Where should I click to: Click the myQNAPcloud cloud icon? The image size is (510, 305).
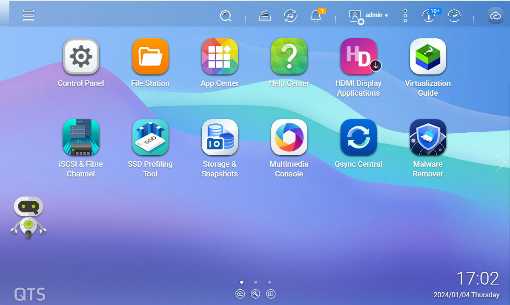(x=496, y=16)
